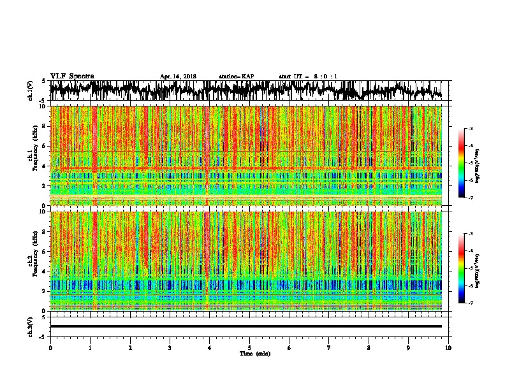Select the date text "Apr. 14, 2018"
Viewport: 505px width, 390px height.
[178, 76]
